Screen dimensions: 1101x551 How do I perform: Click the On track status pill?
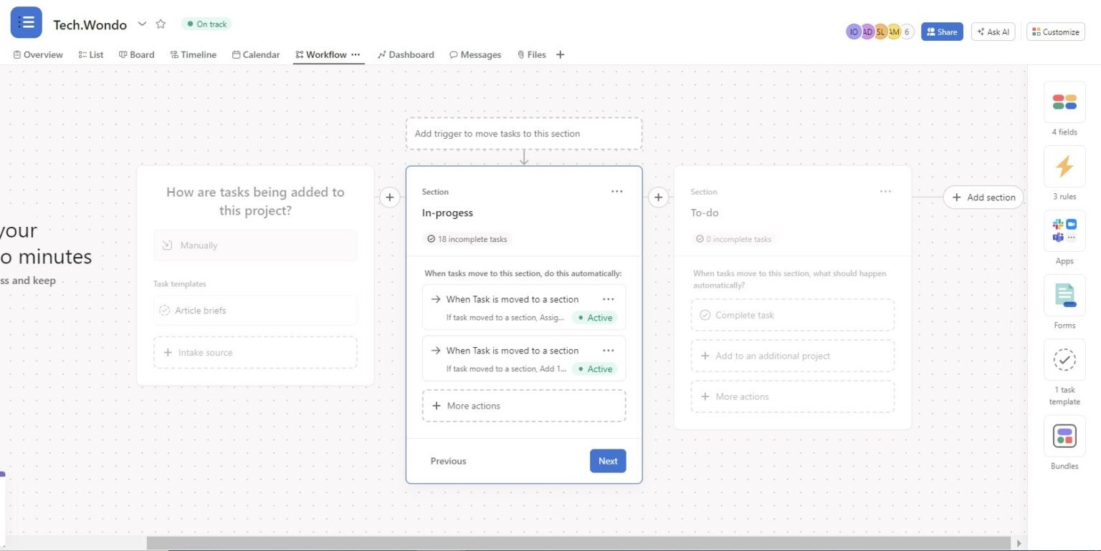206,24
